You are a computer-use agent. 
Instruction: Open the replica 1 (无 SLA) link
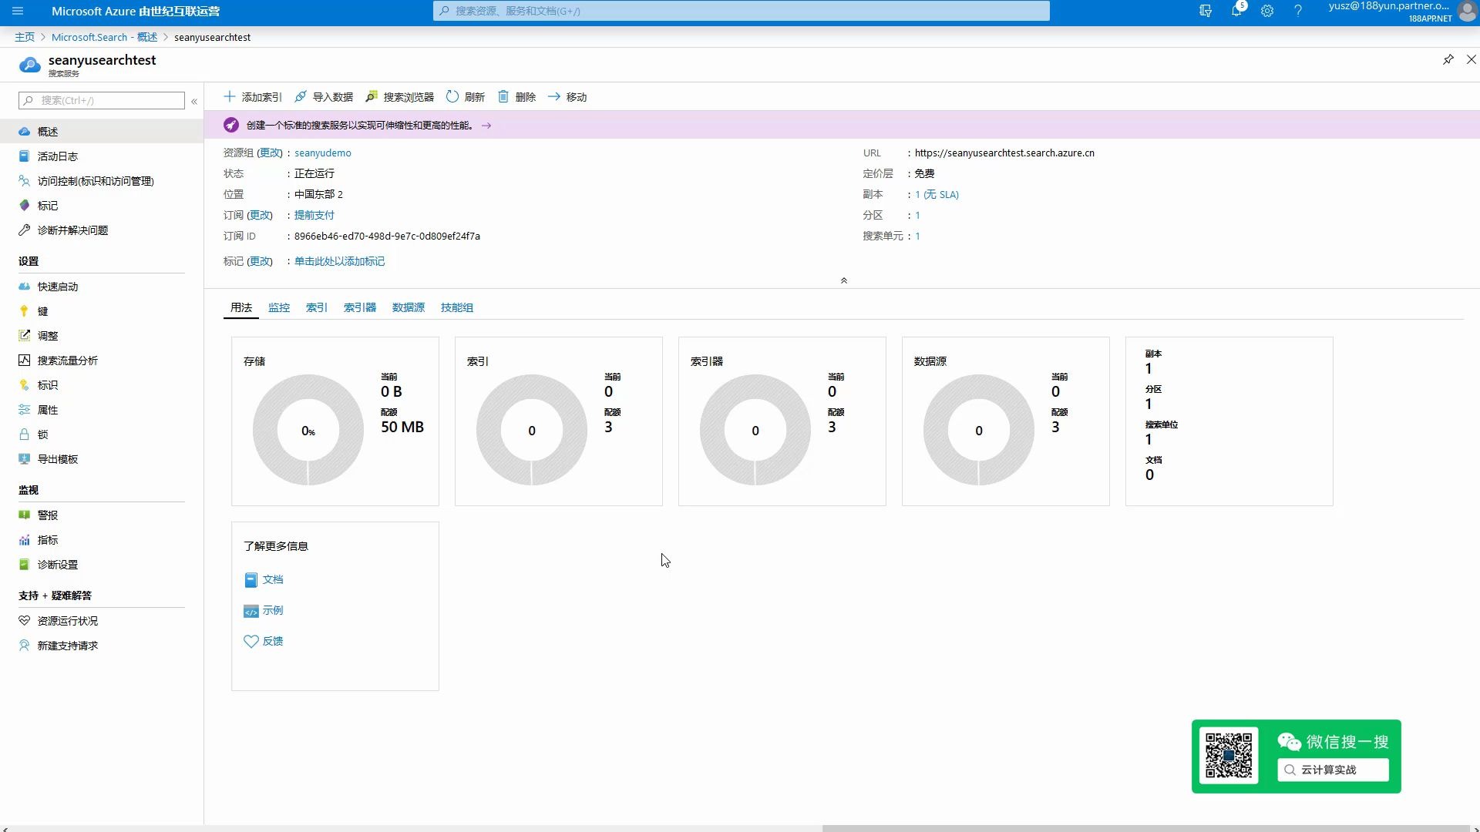coord(937,194)
